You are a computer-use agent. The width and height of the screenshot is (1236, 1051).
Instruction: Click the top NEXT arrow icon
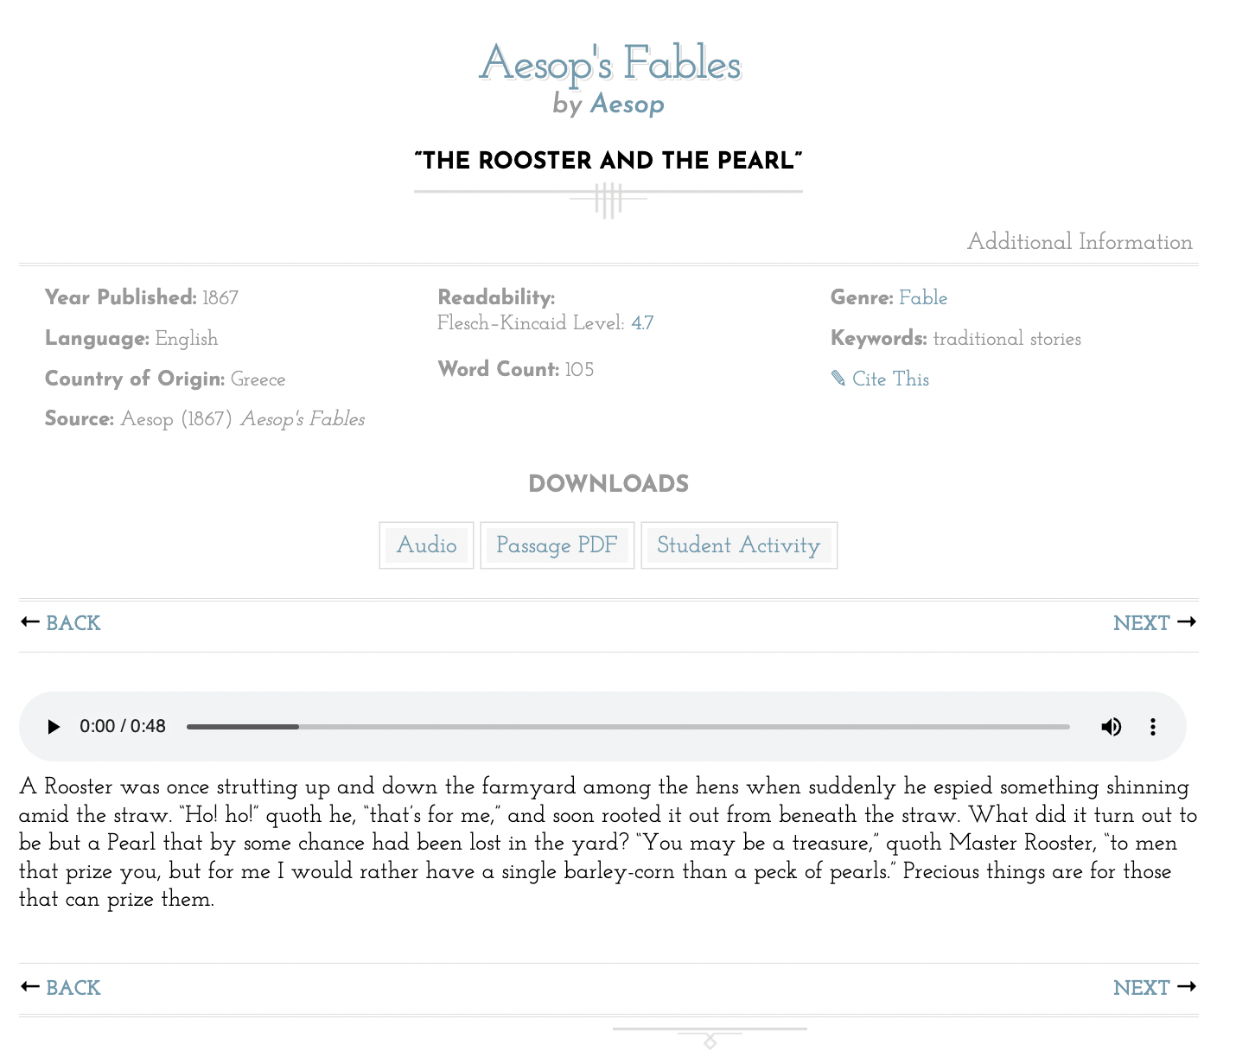pyautogui.click(x=1187, y=622)
